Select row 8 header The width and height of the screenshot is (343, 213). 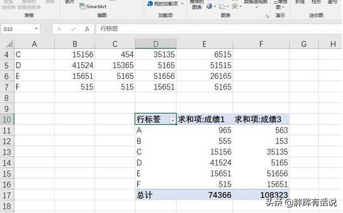pyautogui.click(x=7, y=98)
